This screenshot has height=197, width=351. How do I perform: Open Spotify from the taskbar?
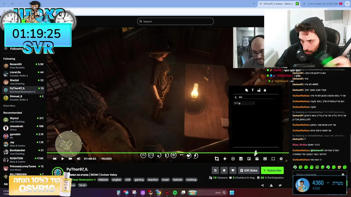(175, 193)
